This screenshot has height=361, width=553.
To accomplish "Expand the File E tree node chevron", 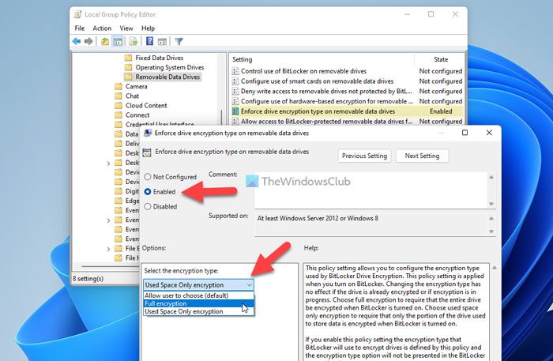I will pyautogui.click(x=108, y=249).
